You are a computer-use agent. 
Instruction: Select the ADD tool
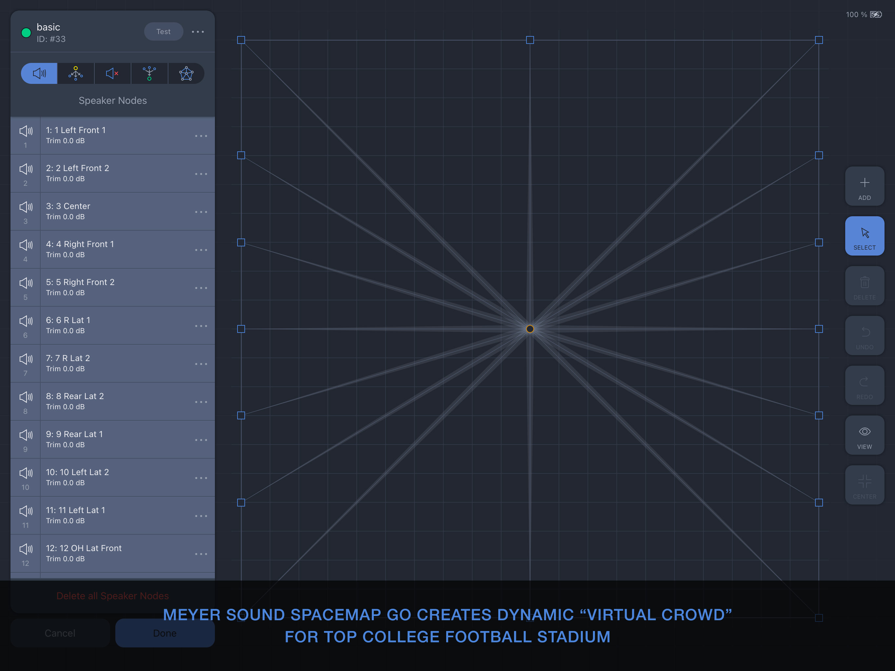pos(865,186)
